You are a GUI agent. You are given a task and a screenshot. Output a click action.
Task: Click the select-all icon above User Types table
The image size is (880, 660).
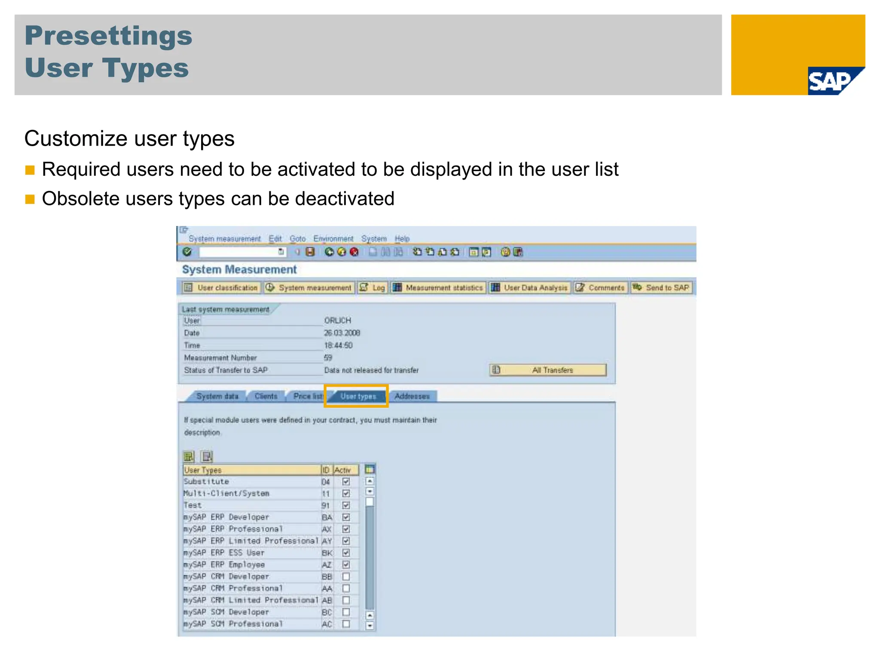point(189,456)
